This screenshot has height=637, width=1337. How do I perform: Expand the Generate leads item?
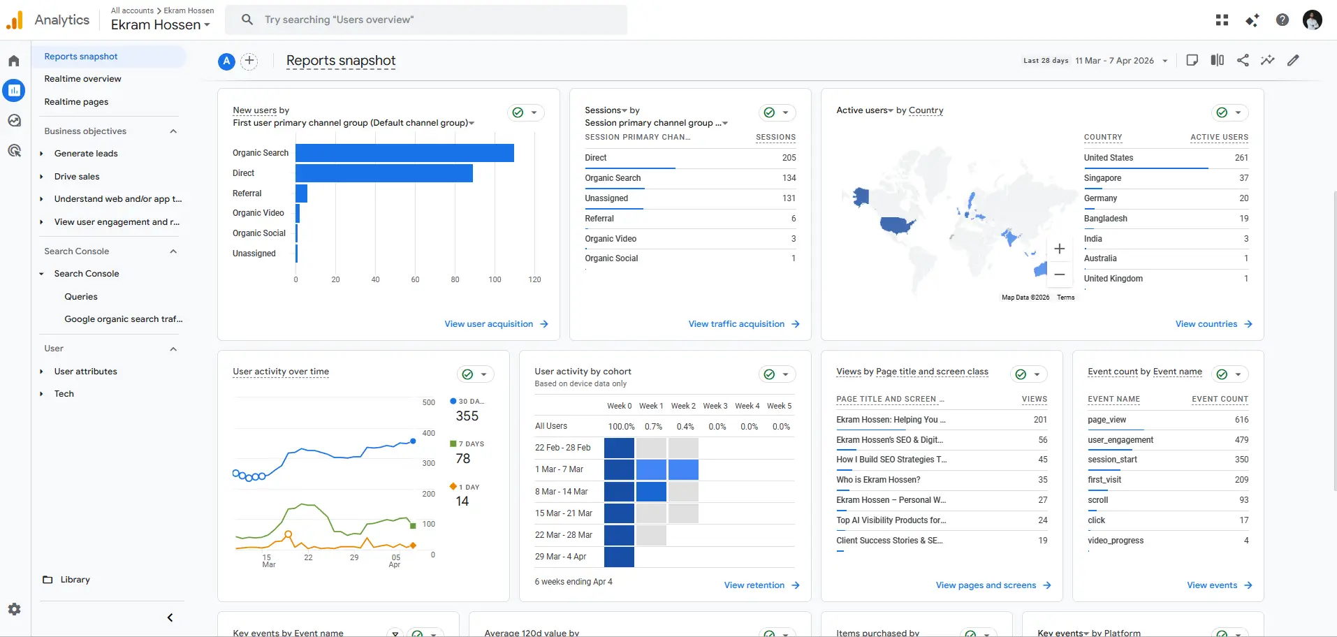click(41, 154)
